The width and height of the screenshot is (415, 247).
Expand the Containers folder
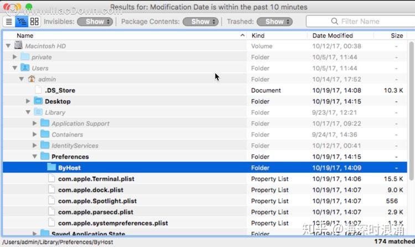pos(34,135)
